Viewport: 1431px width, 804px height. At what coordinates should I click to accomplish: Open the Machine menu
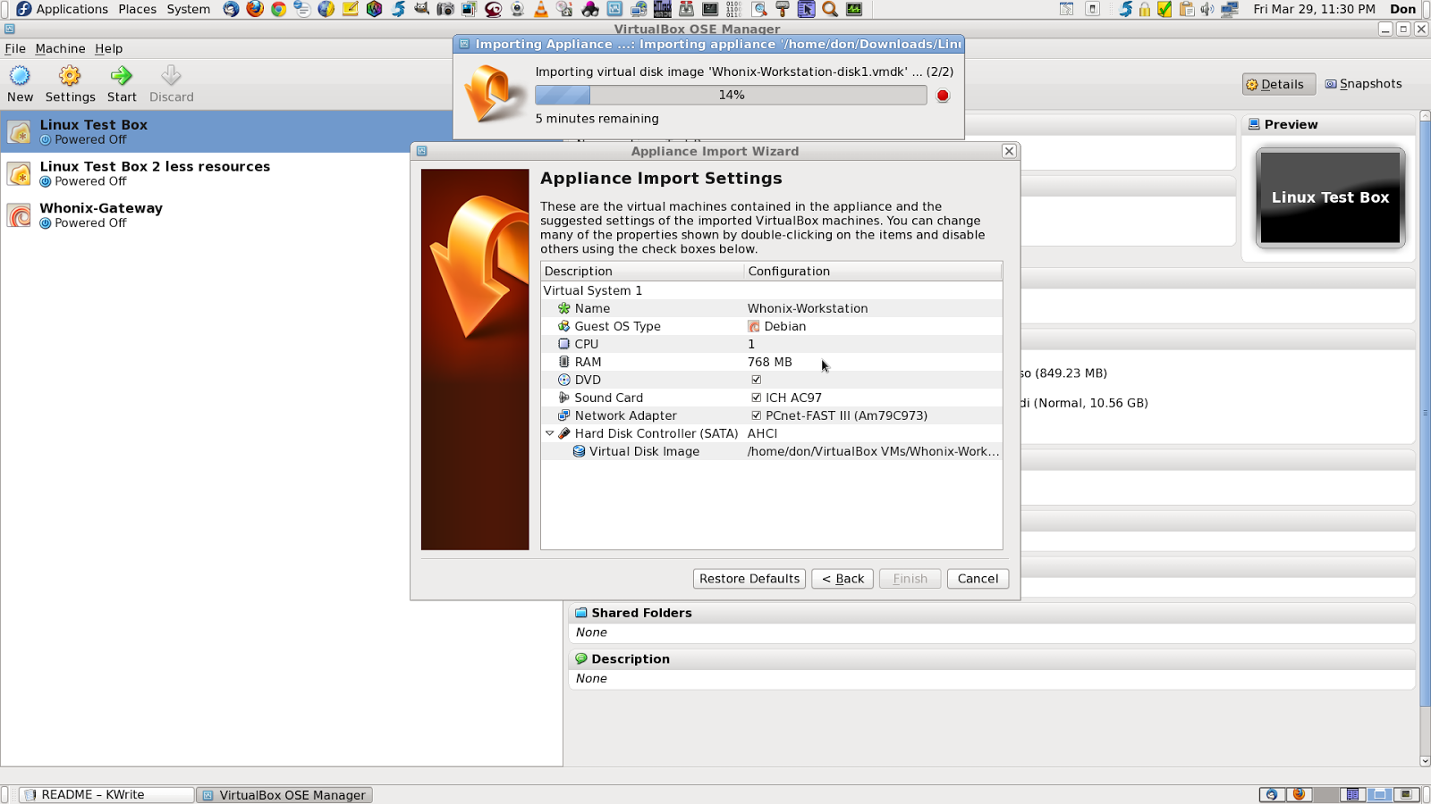(x=60, y=48)
